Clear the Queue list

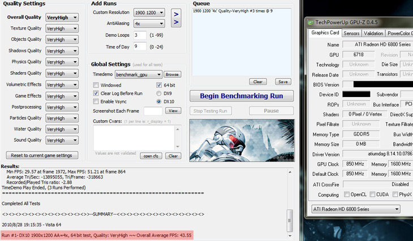258,82
